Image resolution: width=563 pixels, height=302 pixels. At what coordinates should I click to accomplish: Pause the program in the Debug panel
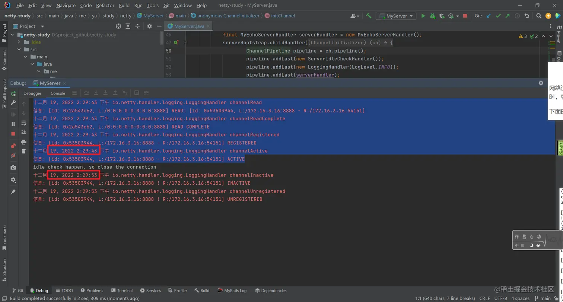[13, 124]
